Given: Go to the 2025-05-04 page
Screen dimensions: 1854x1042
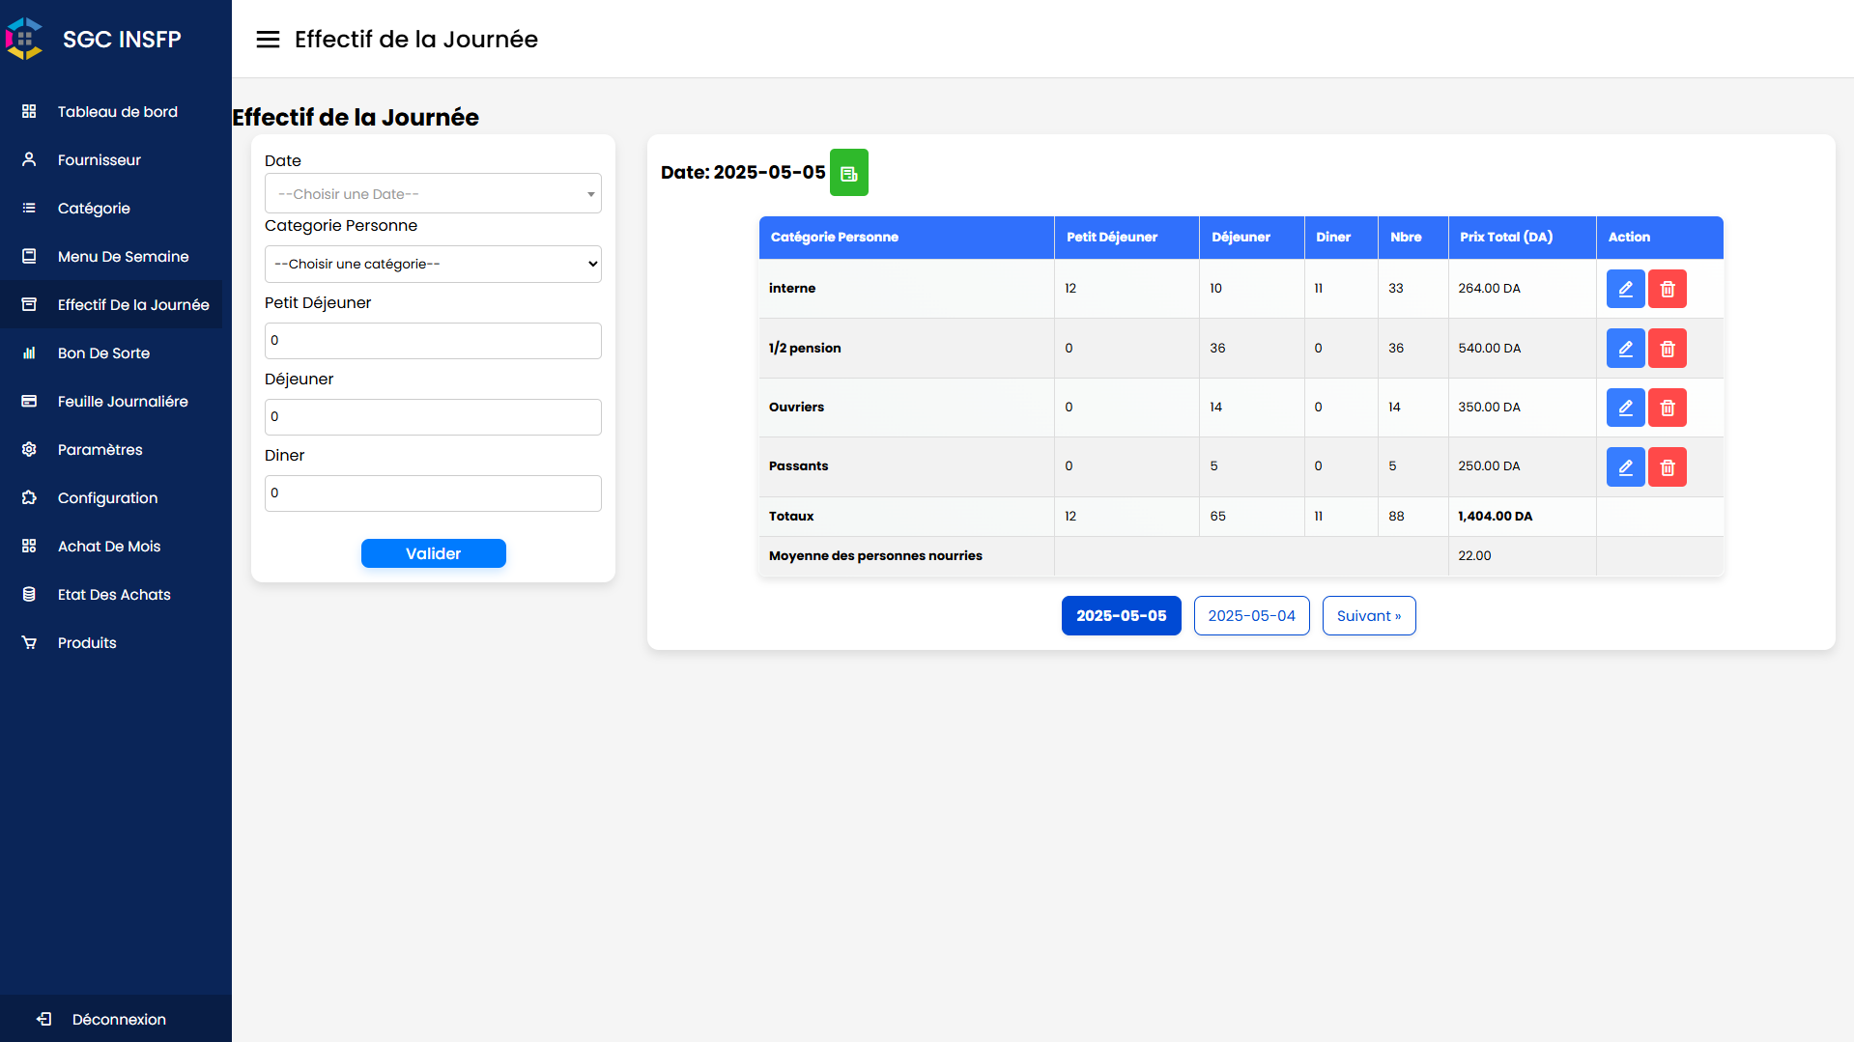Looking at the screenshot, I should [1251, 616].
